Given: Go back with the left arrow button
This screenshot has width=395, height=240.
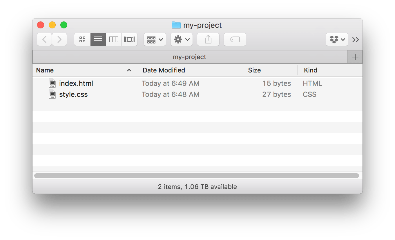Looking at the screenshot, I should click(44, 39).
